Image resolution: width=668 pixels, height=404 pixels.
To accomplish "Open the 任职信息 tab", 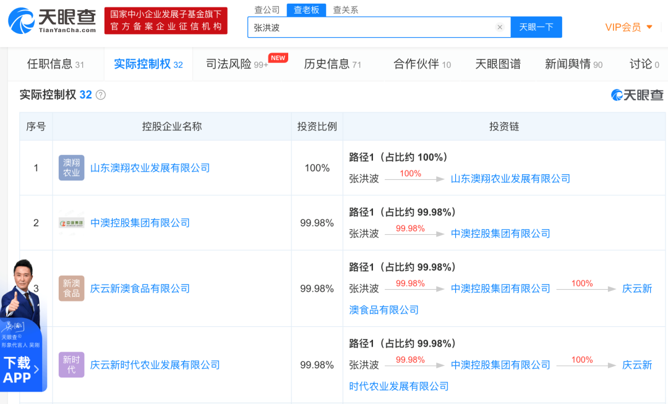I will pos(55,64).
